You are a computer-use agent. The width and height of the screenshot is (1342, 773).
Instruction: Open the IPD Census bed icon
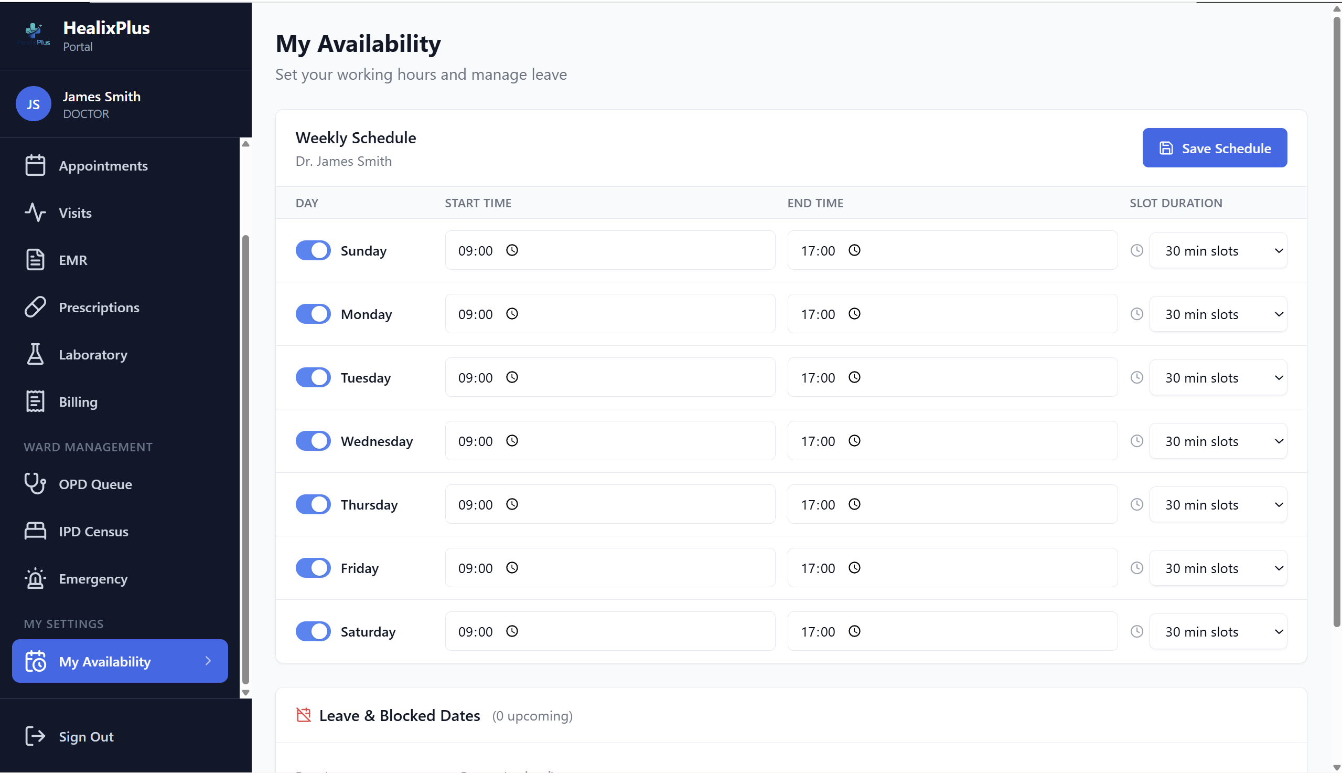[x=35, y=531]
